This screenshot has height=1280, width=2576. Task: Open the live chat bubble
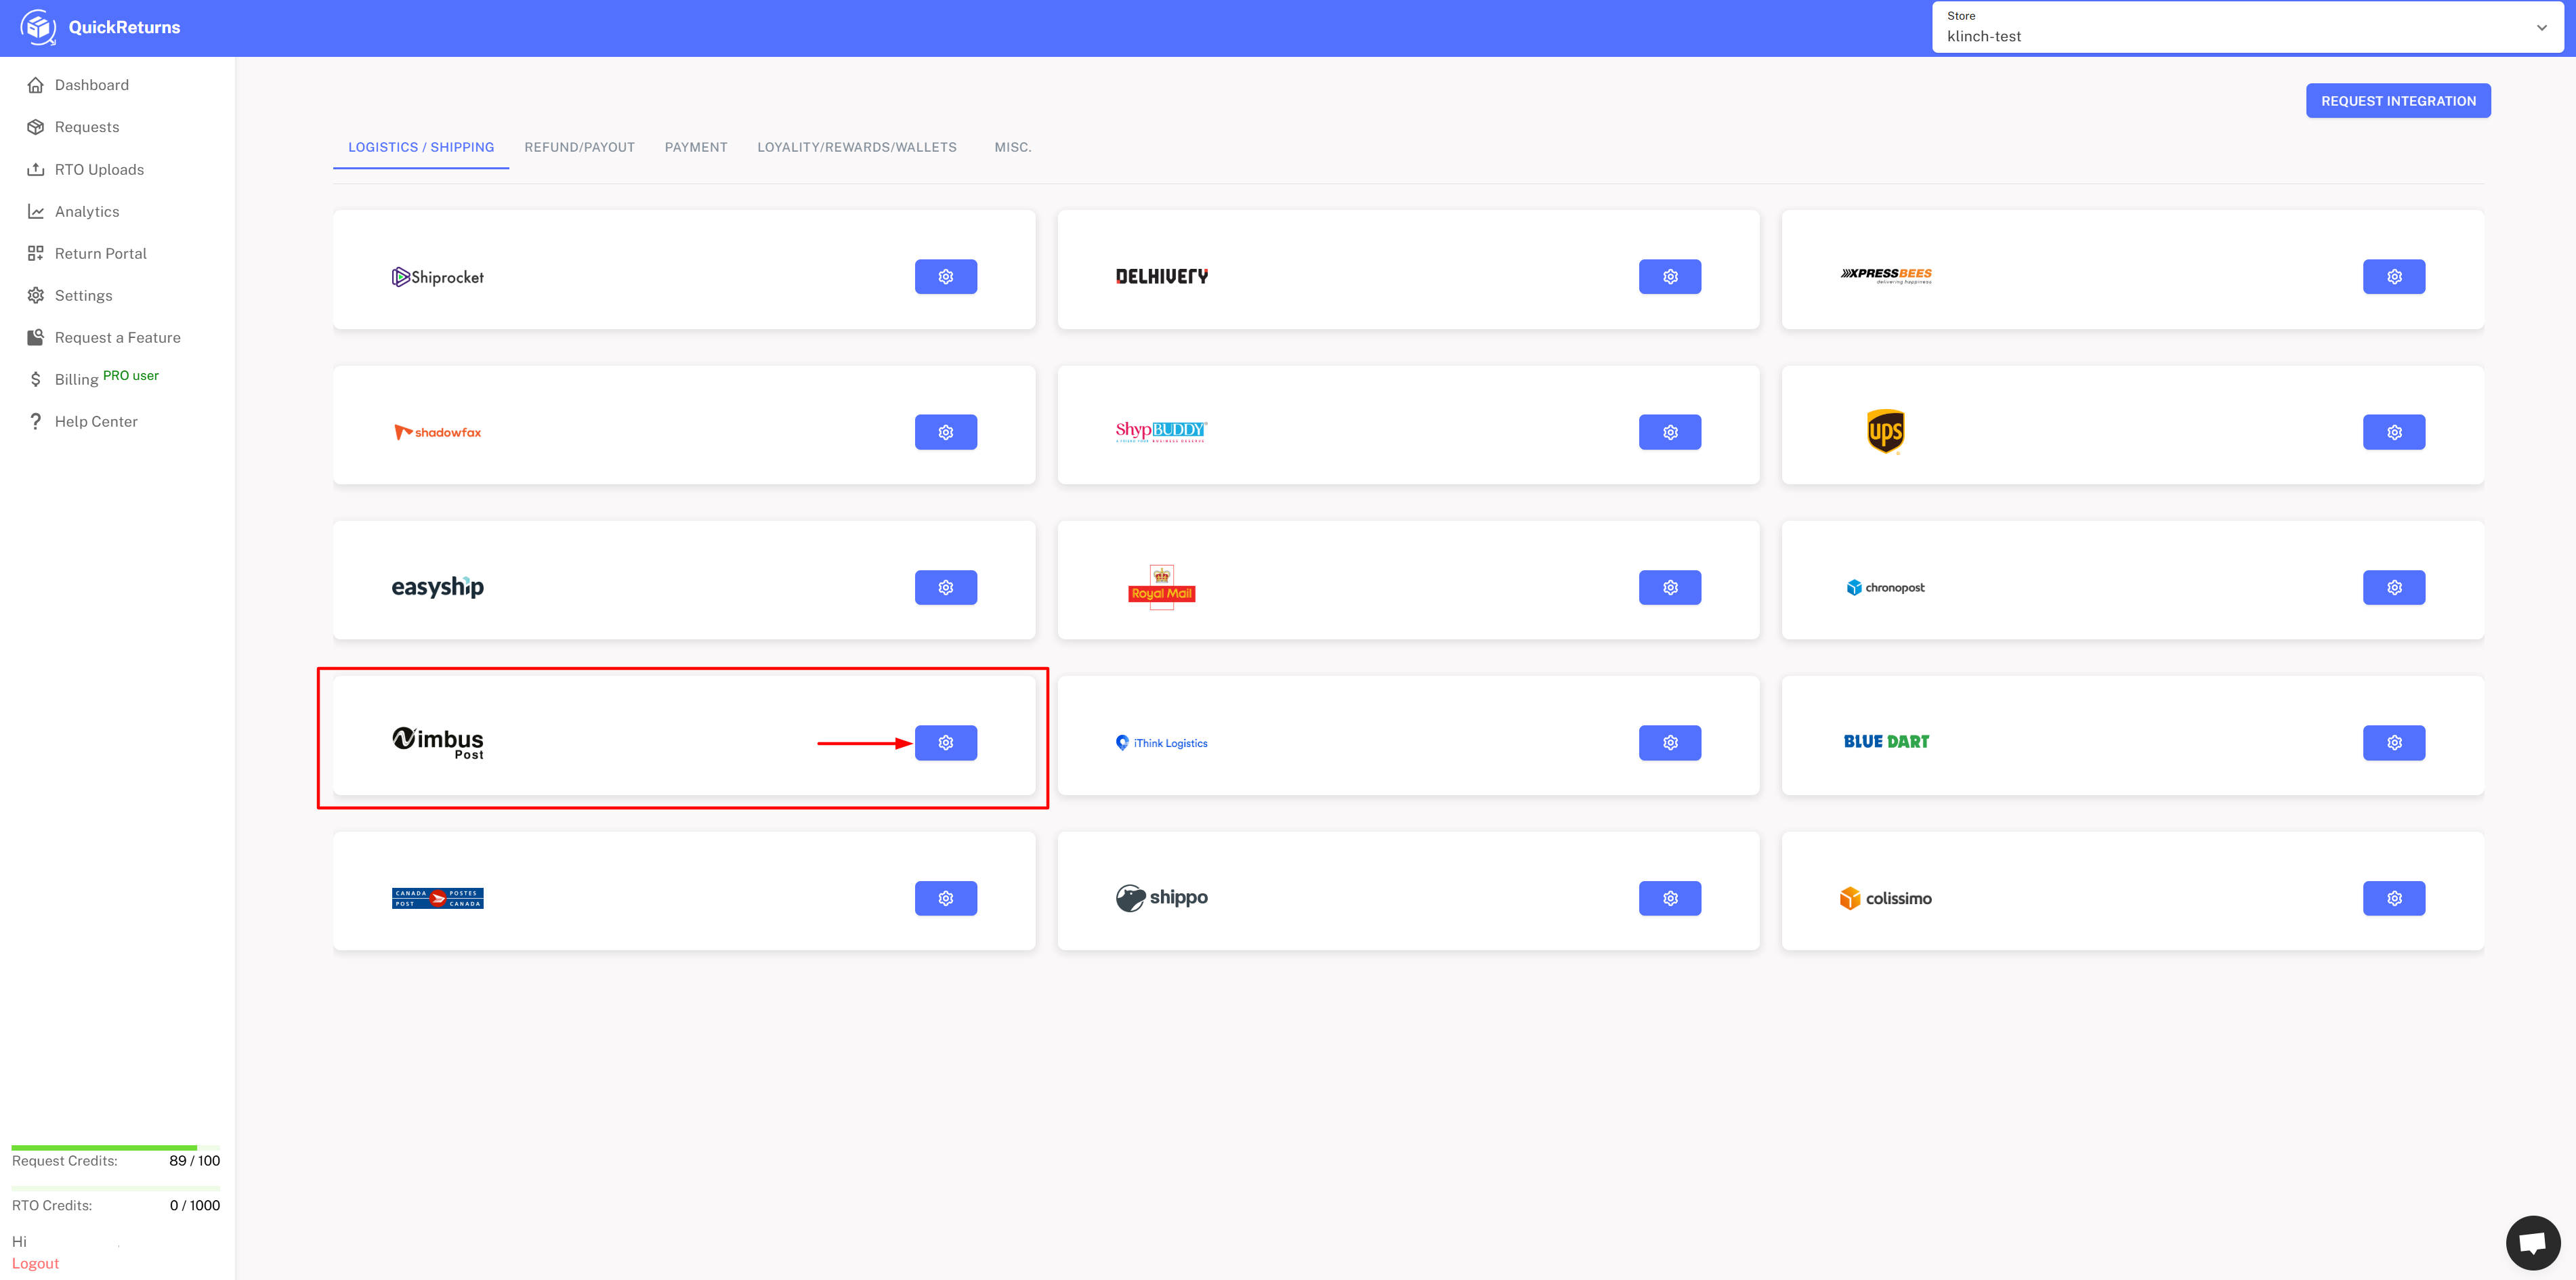2532,1242
